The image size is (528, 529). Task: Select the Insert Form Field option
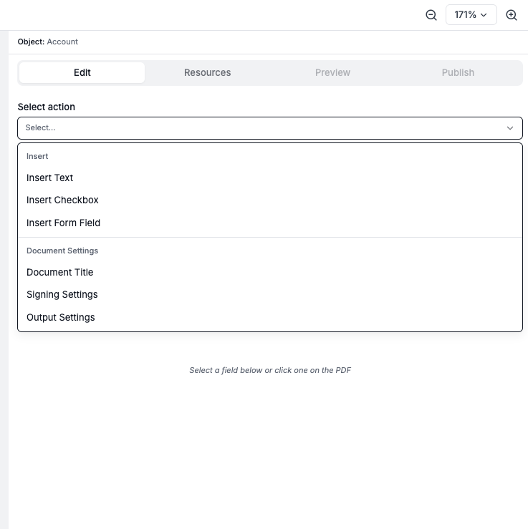click(x=270, y=223)
